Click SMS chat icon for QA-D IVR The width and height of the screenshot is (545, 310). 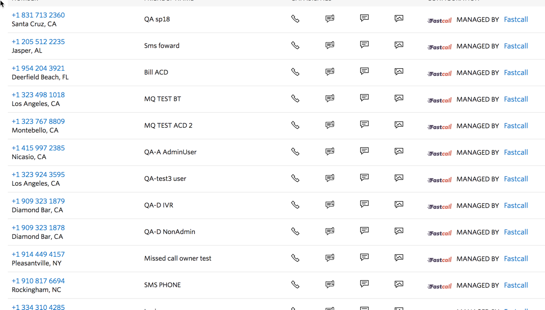point(364,204)
